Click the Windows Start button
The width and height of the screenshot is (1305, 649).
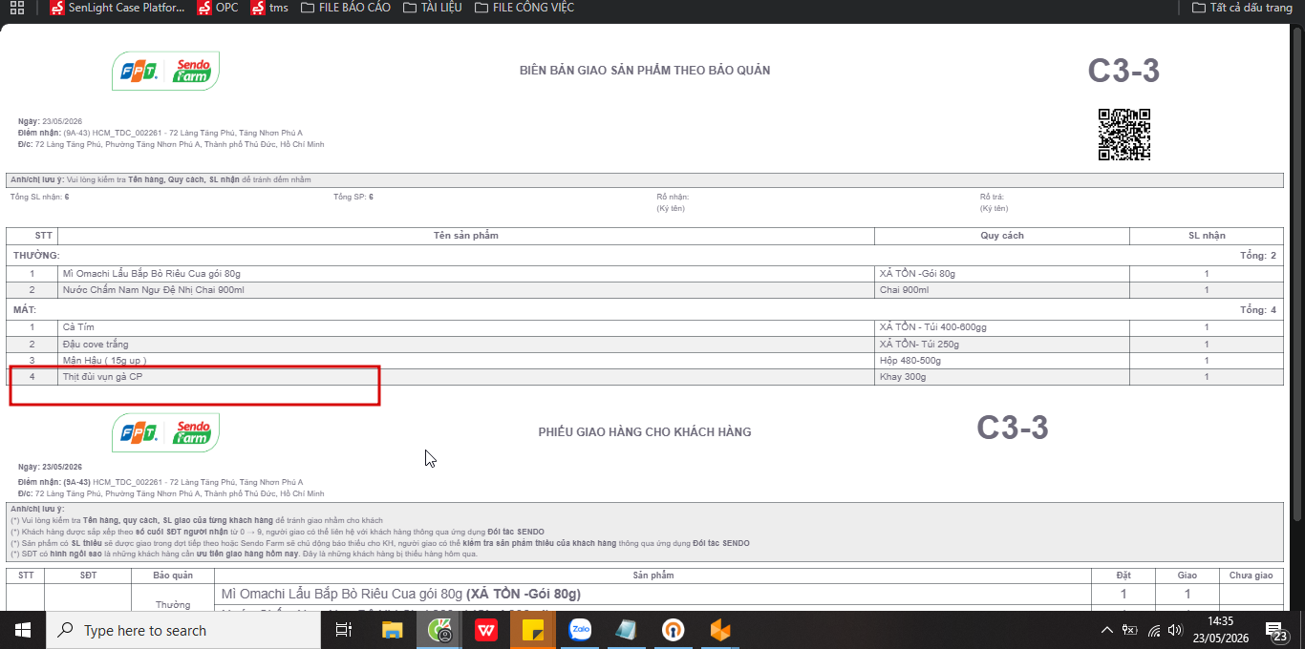pyautogui.click(x=23, y=630)
